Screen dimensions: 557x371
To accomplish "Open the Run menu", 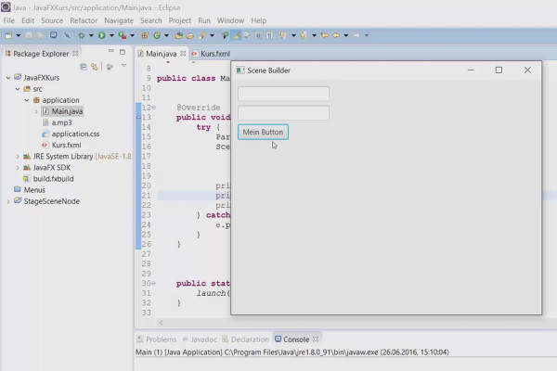I will (x=204, y=20).
